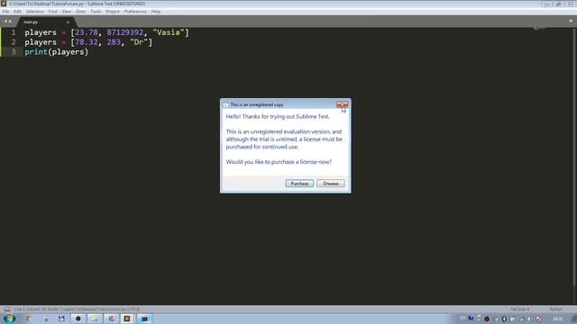Click the volume speaker tray icon
Viewport: 577px width, 324px height.
(530, 319)
